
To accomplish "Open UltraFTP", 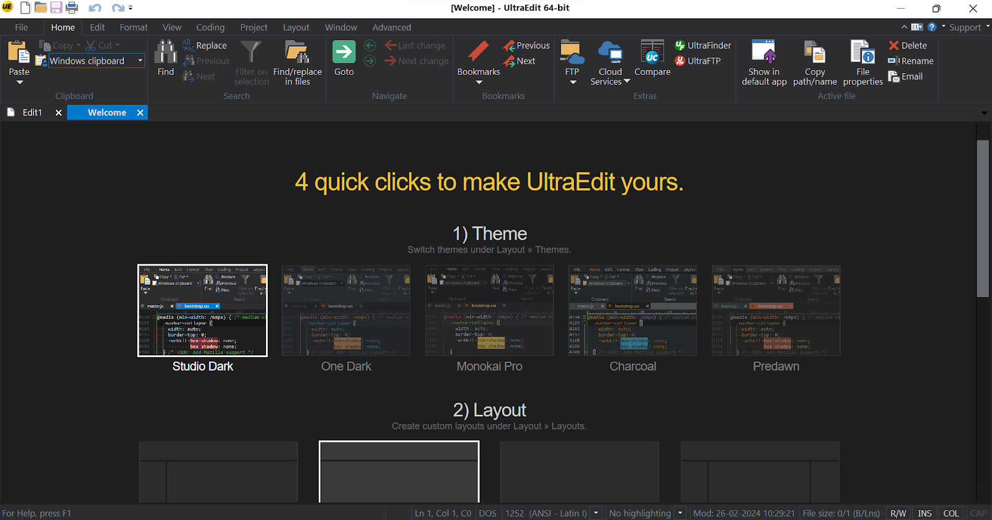I will [x=697, y=61].
